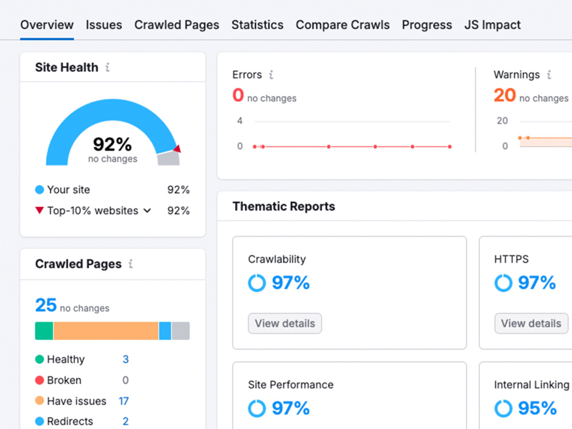The width and height of the screenshot is (572, 429).
Task: Click the green Healthy legend dot
Action: pos(39,359)
